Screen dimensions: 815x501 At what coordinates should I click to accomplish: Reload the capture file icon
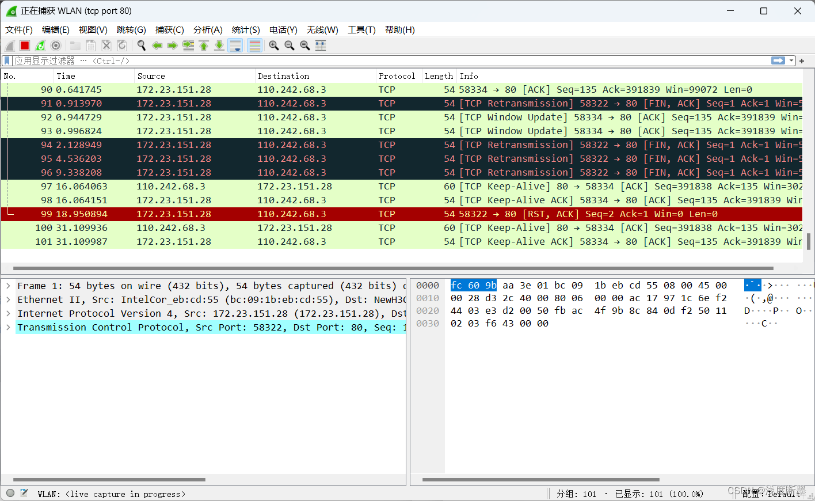[122, 45]
